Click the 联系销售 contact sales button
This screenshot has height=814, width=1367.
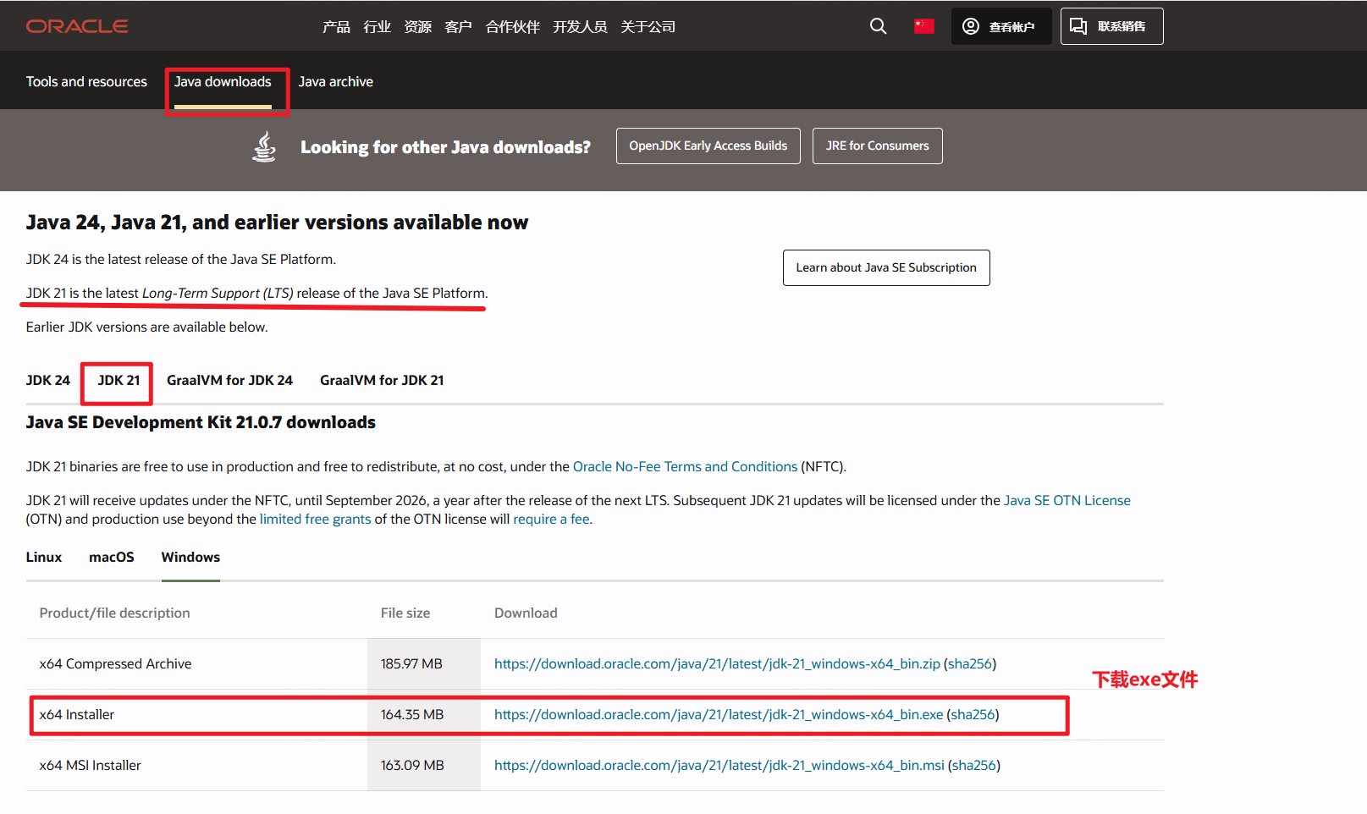[1111, 26]
